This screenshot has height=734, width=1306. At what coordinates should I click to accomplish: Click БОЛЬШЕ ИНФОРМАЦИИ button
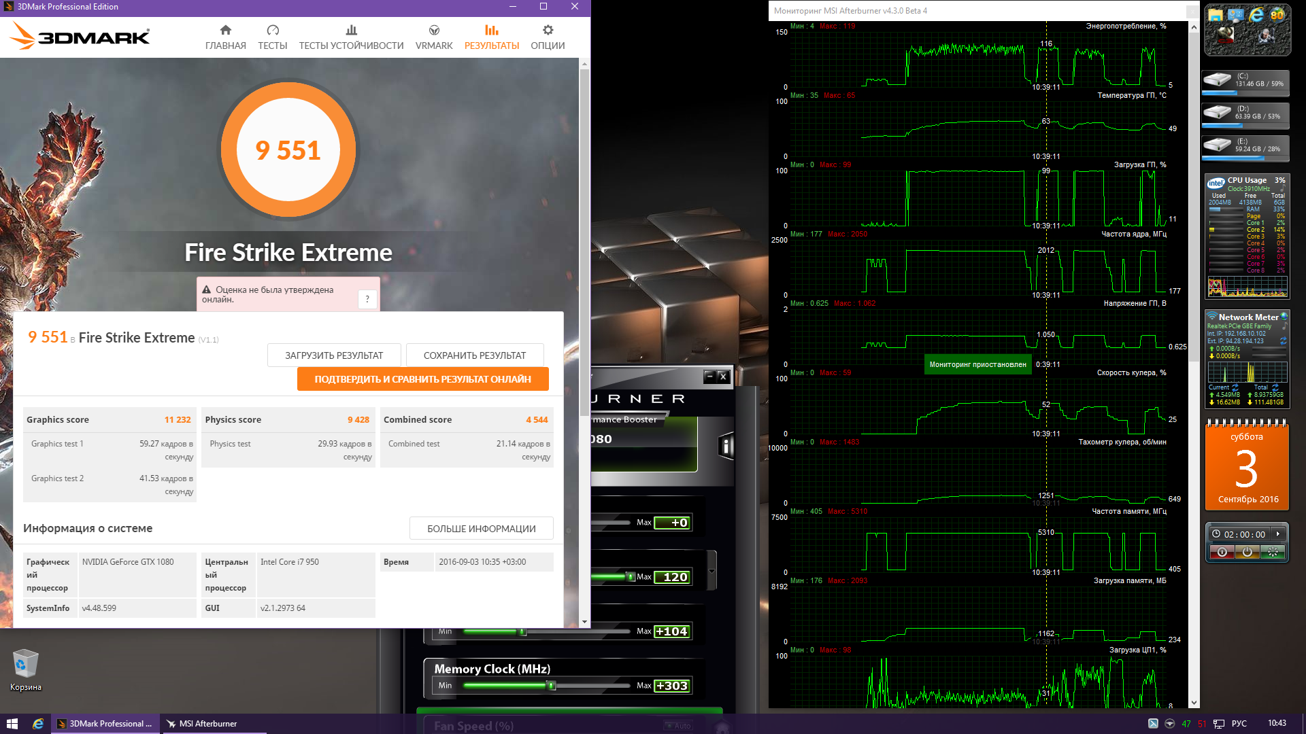pos(481,529)
